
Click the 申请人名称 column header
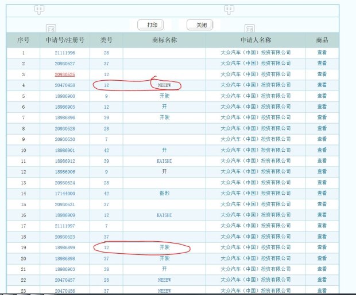[x=256, y=40]
